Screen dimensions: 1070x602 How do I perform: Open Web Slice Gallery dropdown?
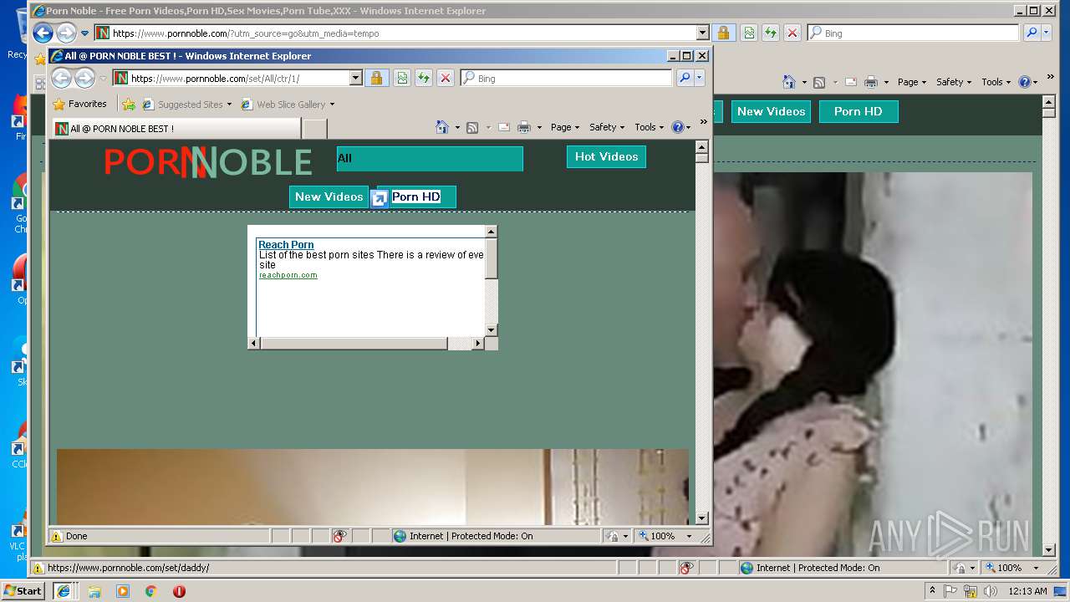pyautogui.click(x=332, y=105)
